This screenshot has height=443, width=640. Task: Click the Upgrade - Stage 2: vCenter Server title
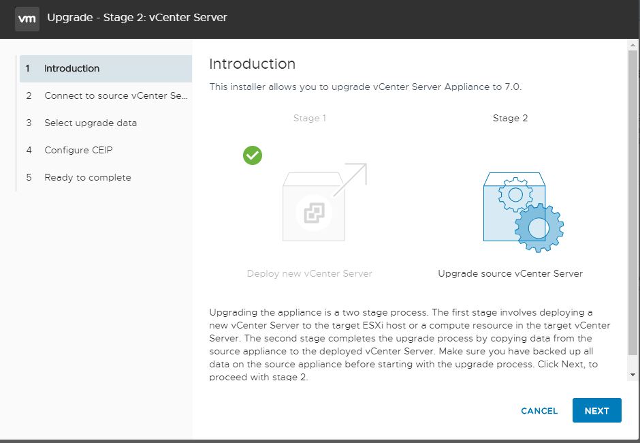click(x=137, y=18)
